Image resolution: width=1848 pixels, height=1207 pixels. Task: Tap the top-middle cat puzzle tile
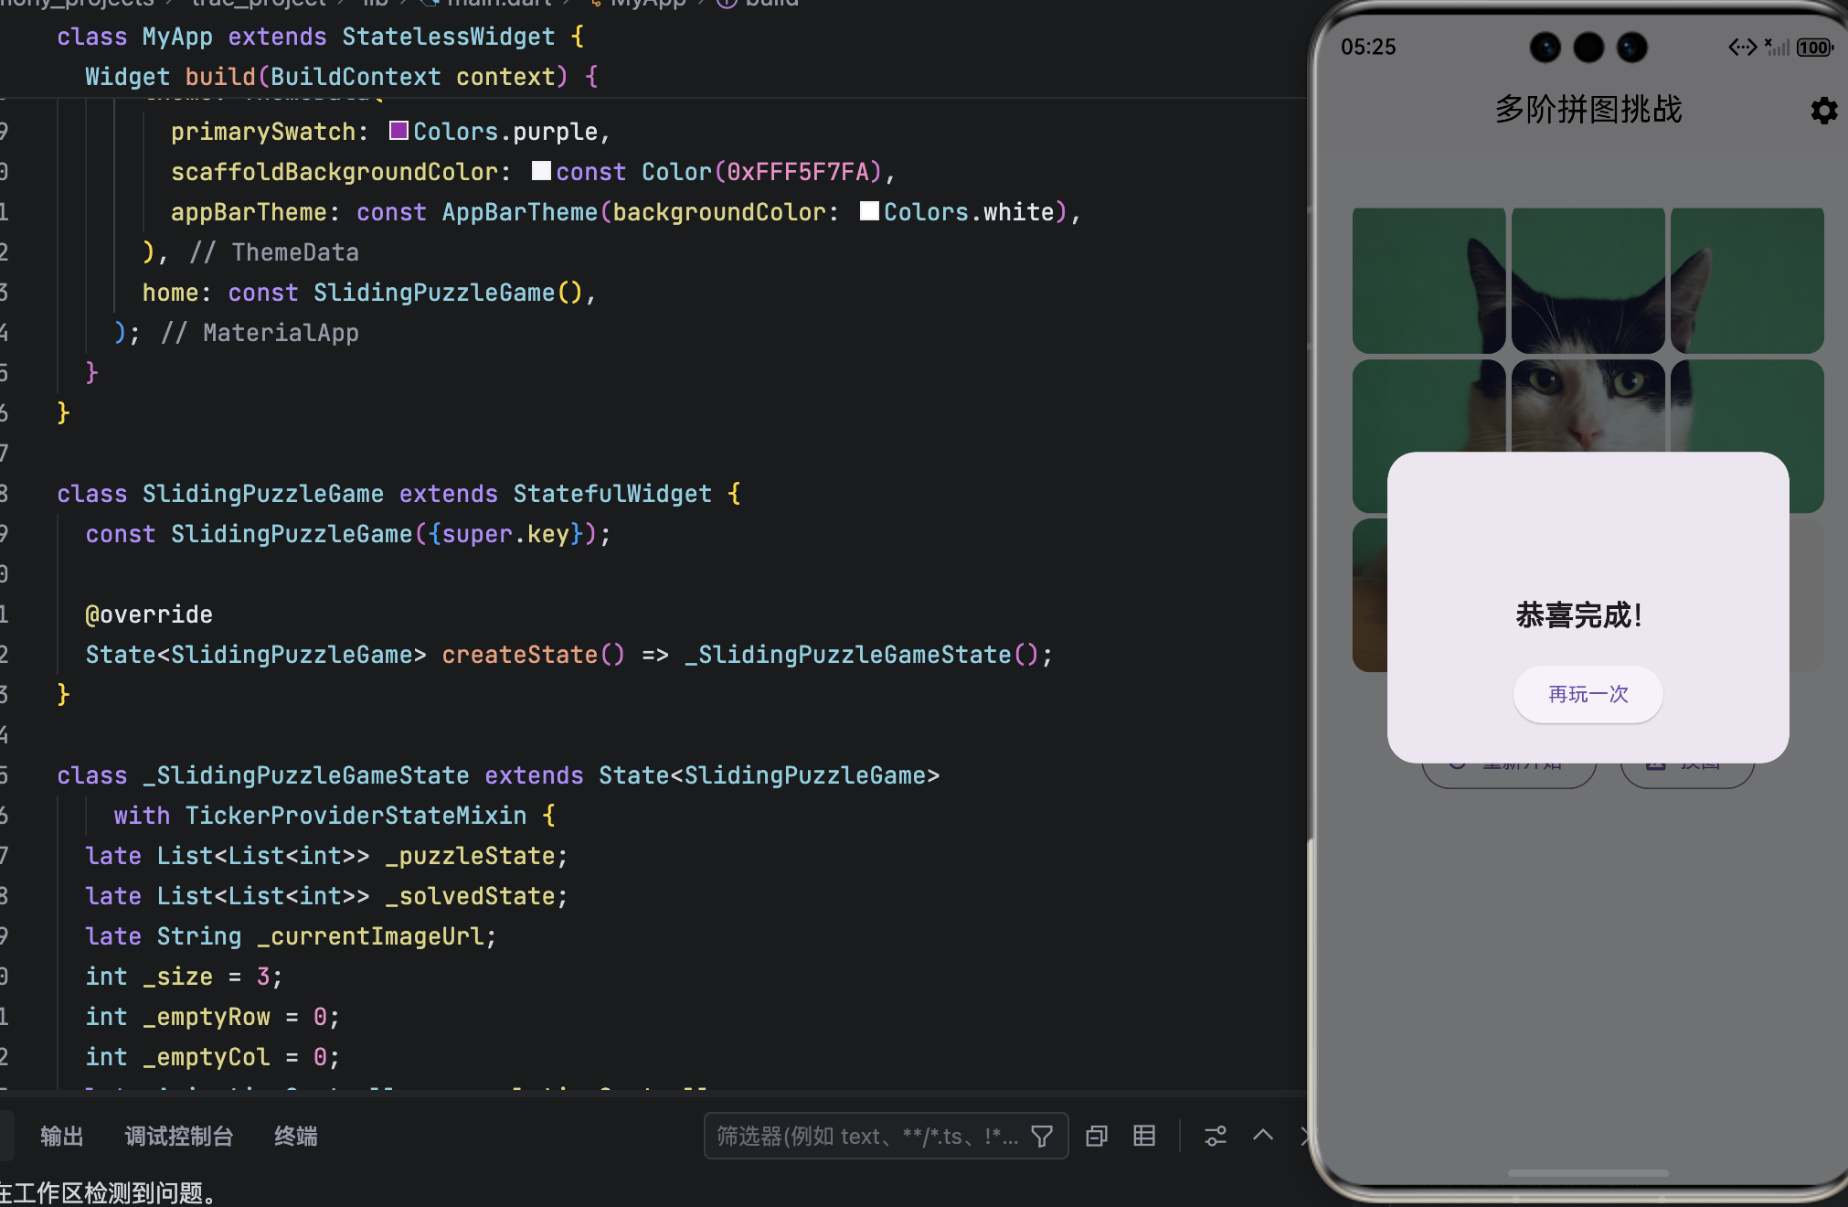(x=1588, y=280)
